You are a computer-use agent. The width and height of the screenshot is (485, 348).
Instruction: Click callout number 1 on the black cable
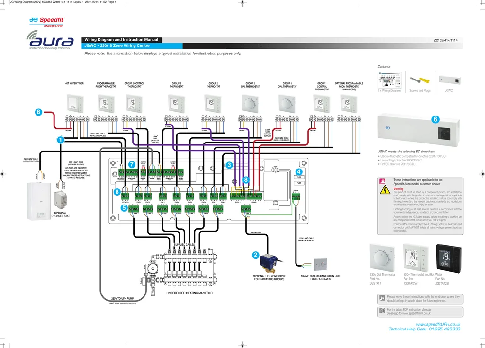tap(61, 140)
